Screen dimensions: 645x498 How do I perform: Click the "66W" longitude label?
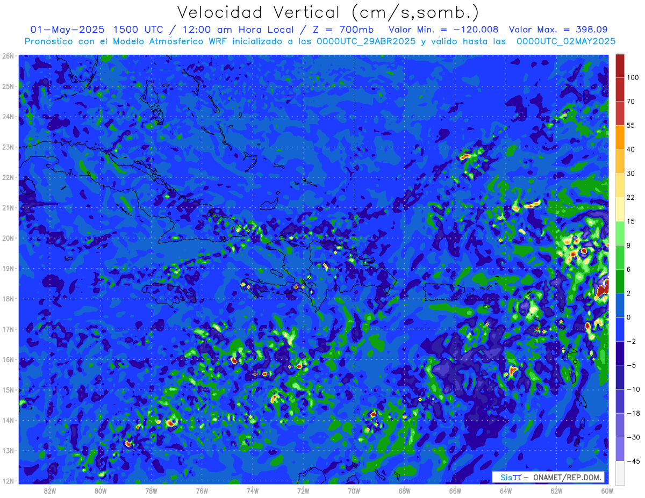pos(455,490)
